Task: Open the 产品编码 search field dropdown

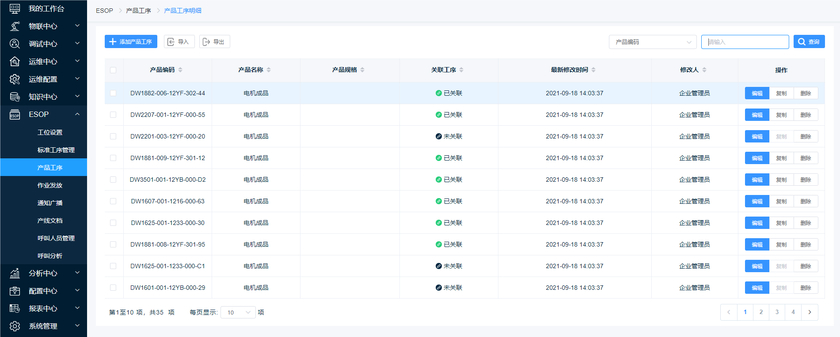Action: coord(652,42)
